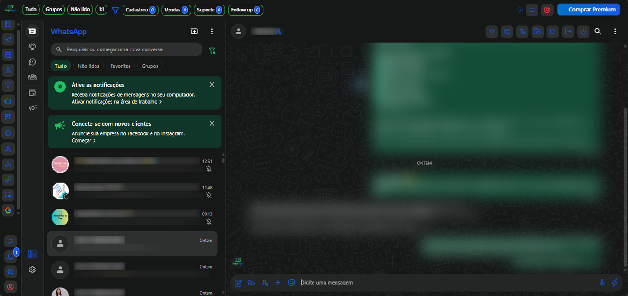This screenshot has height=296, width=628.
Task: Click the power icon in chat header
Action: (x=583, y=32)
